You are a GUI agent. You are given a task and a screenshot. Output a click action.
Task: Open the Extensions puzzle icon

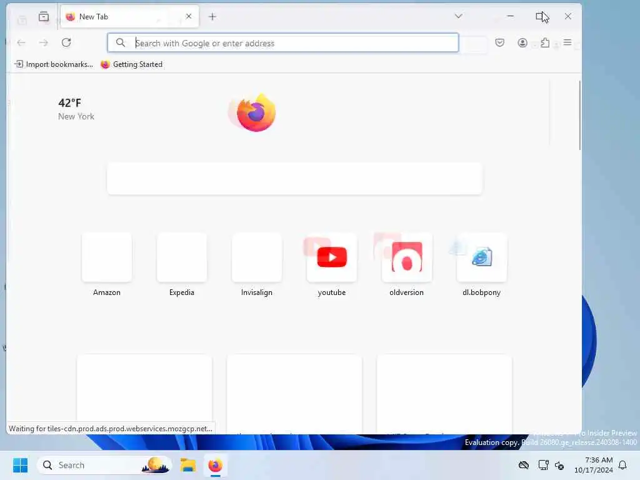pyautogui.click(x=545, y=43)
